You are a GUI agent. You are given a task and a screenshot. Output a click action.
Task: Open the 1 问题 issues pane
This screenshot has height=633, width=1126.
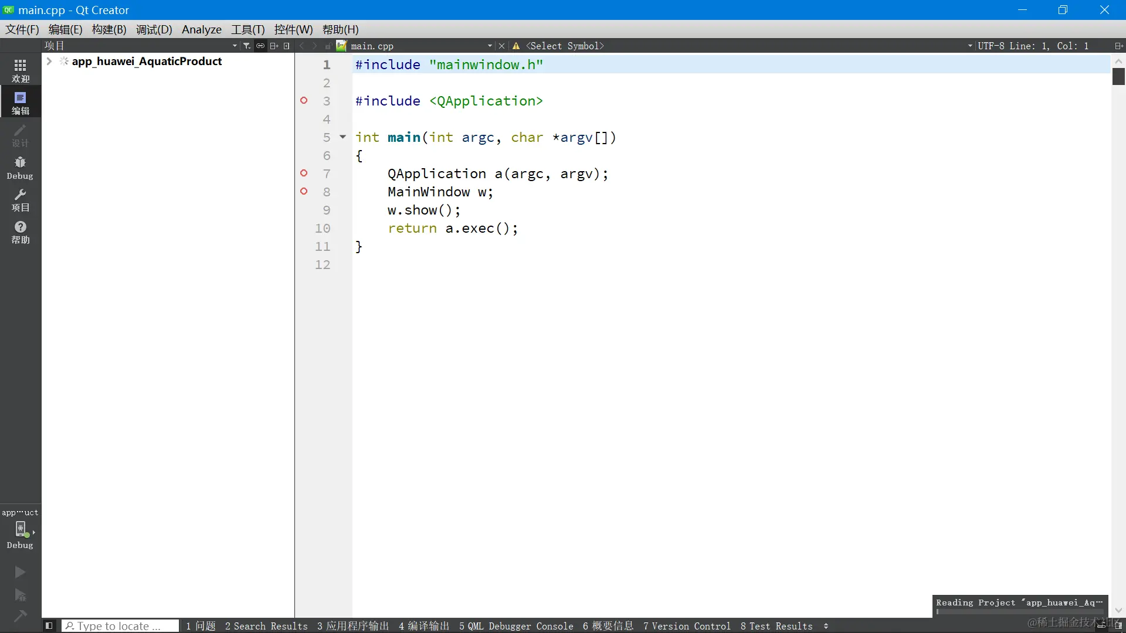click(201, 626)
